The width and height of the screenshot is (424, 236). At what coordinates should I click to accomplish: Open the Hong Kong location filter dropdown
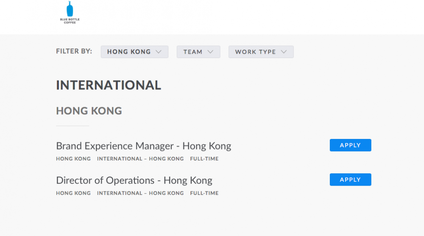pyautogui.click(x=134, y=52)
